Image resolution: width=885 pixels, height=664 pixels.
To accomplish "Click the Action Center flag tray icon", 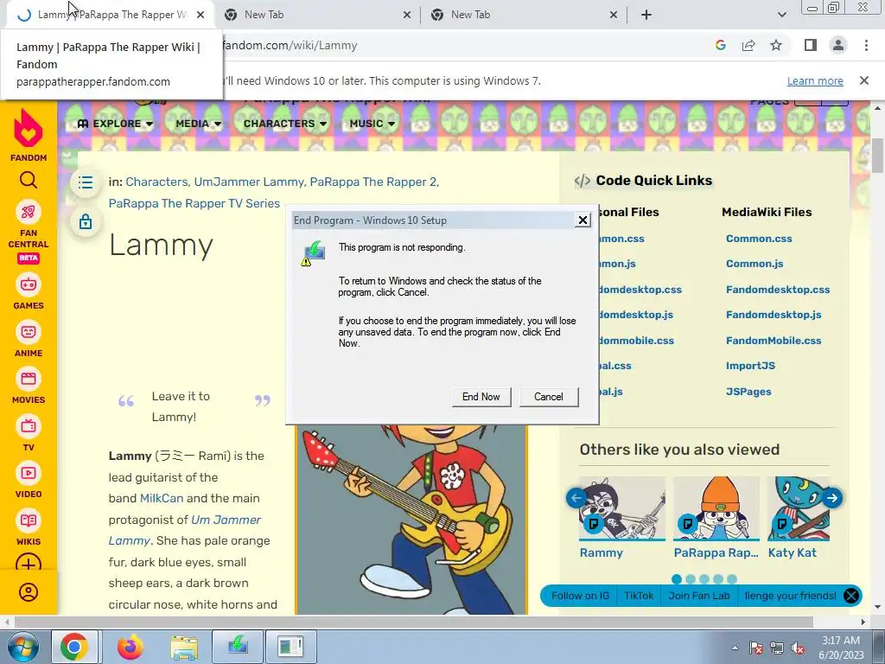I will point(756,648).
